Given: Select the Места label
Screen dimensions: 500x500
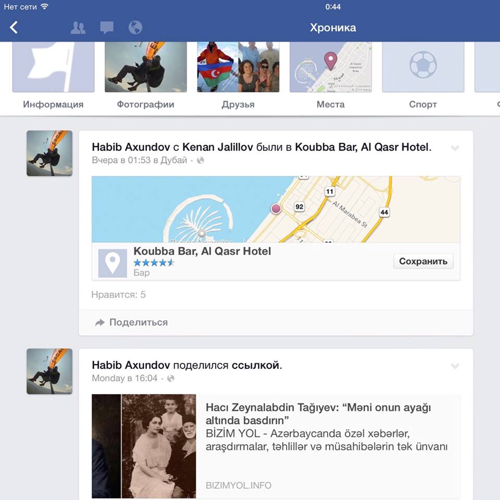Looking at the screenshot, I should coord(331,104).
